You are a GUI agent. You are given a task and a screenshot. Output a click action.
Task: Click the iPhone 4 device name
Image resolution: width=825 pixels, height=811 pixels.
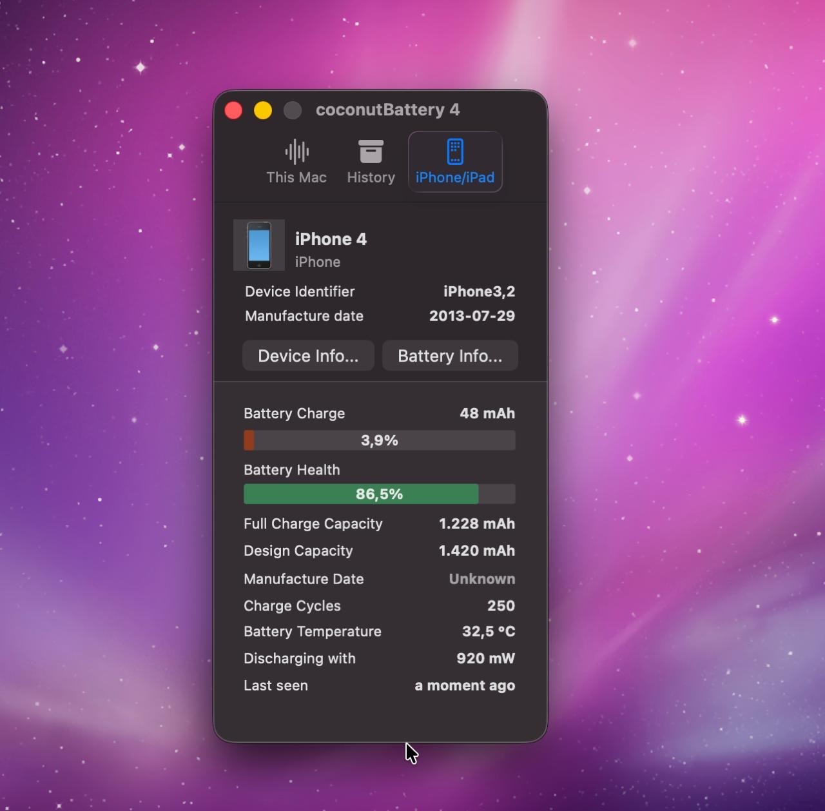(x=331, y=239)
